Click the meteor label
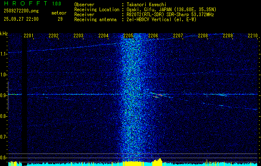The image size is (261, 166). [x=59, y=13]
